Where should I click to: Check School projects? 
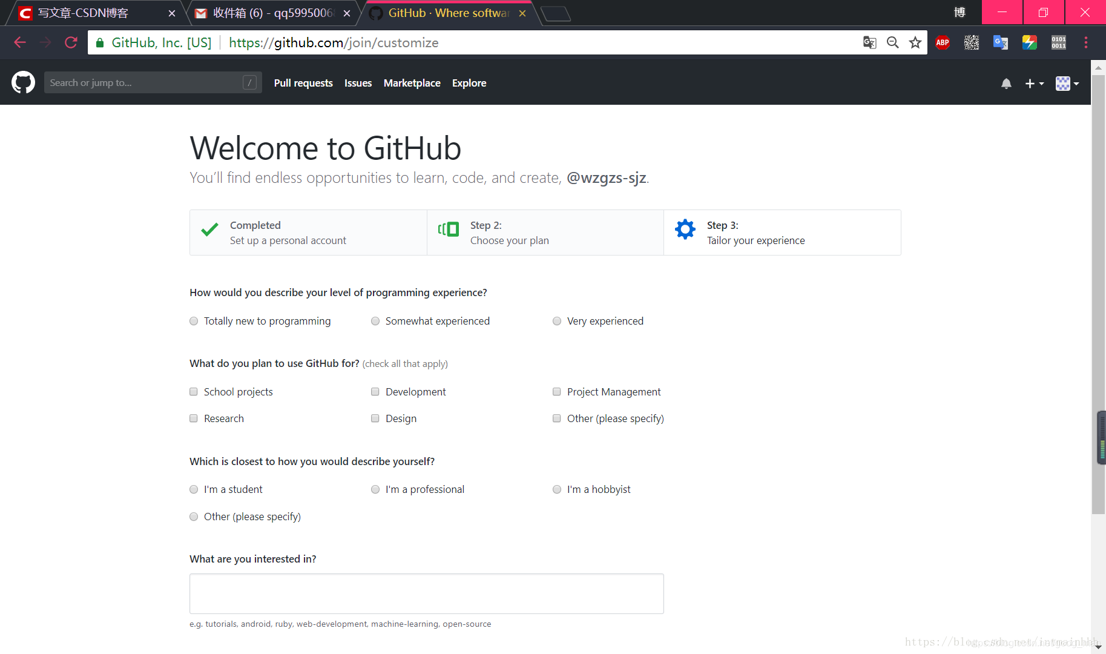point(194,392)
